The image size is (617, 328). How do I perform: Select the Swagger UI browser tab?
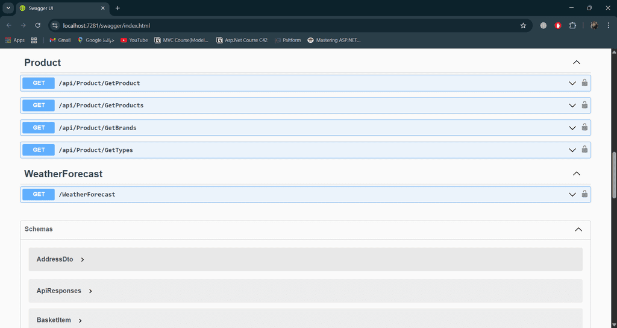pyautogui.click(x=60, y=8)
